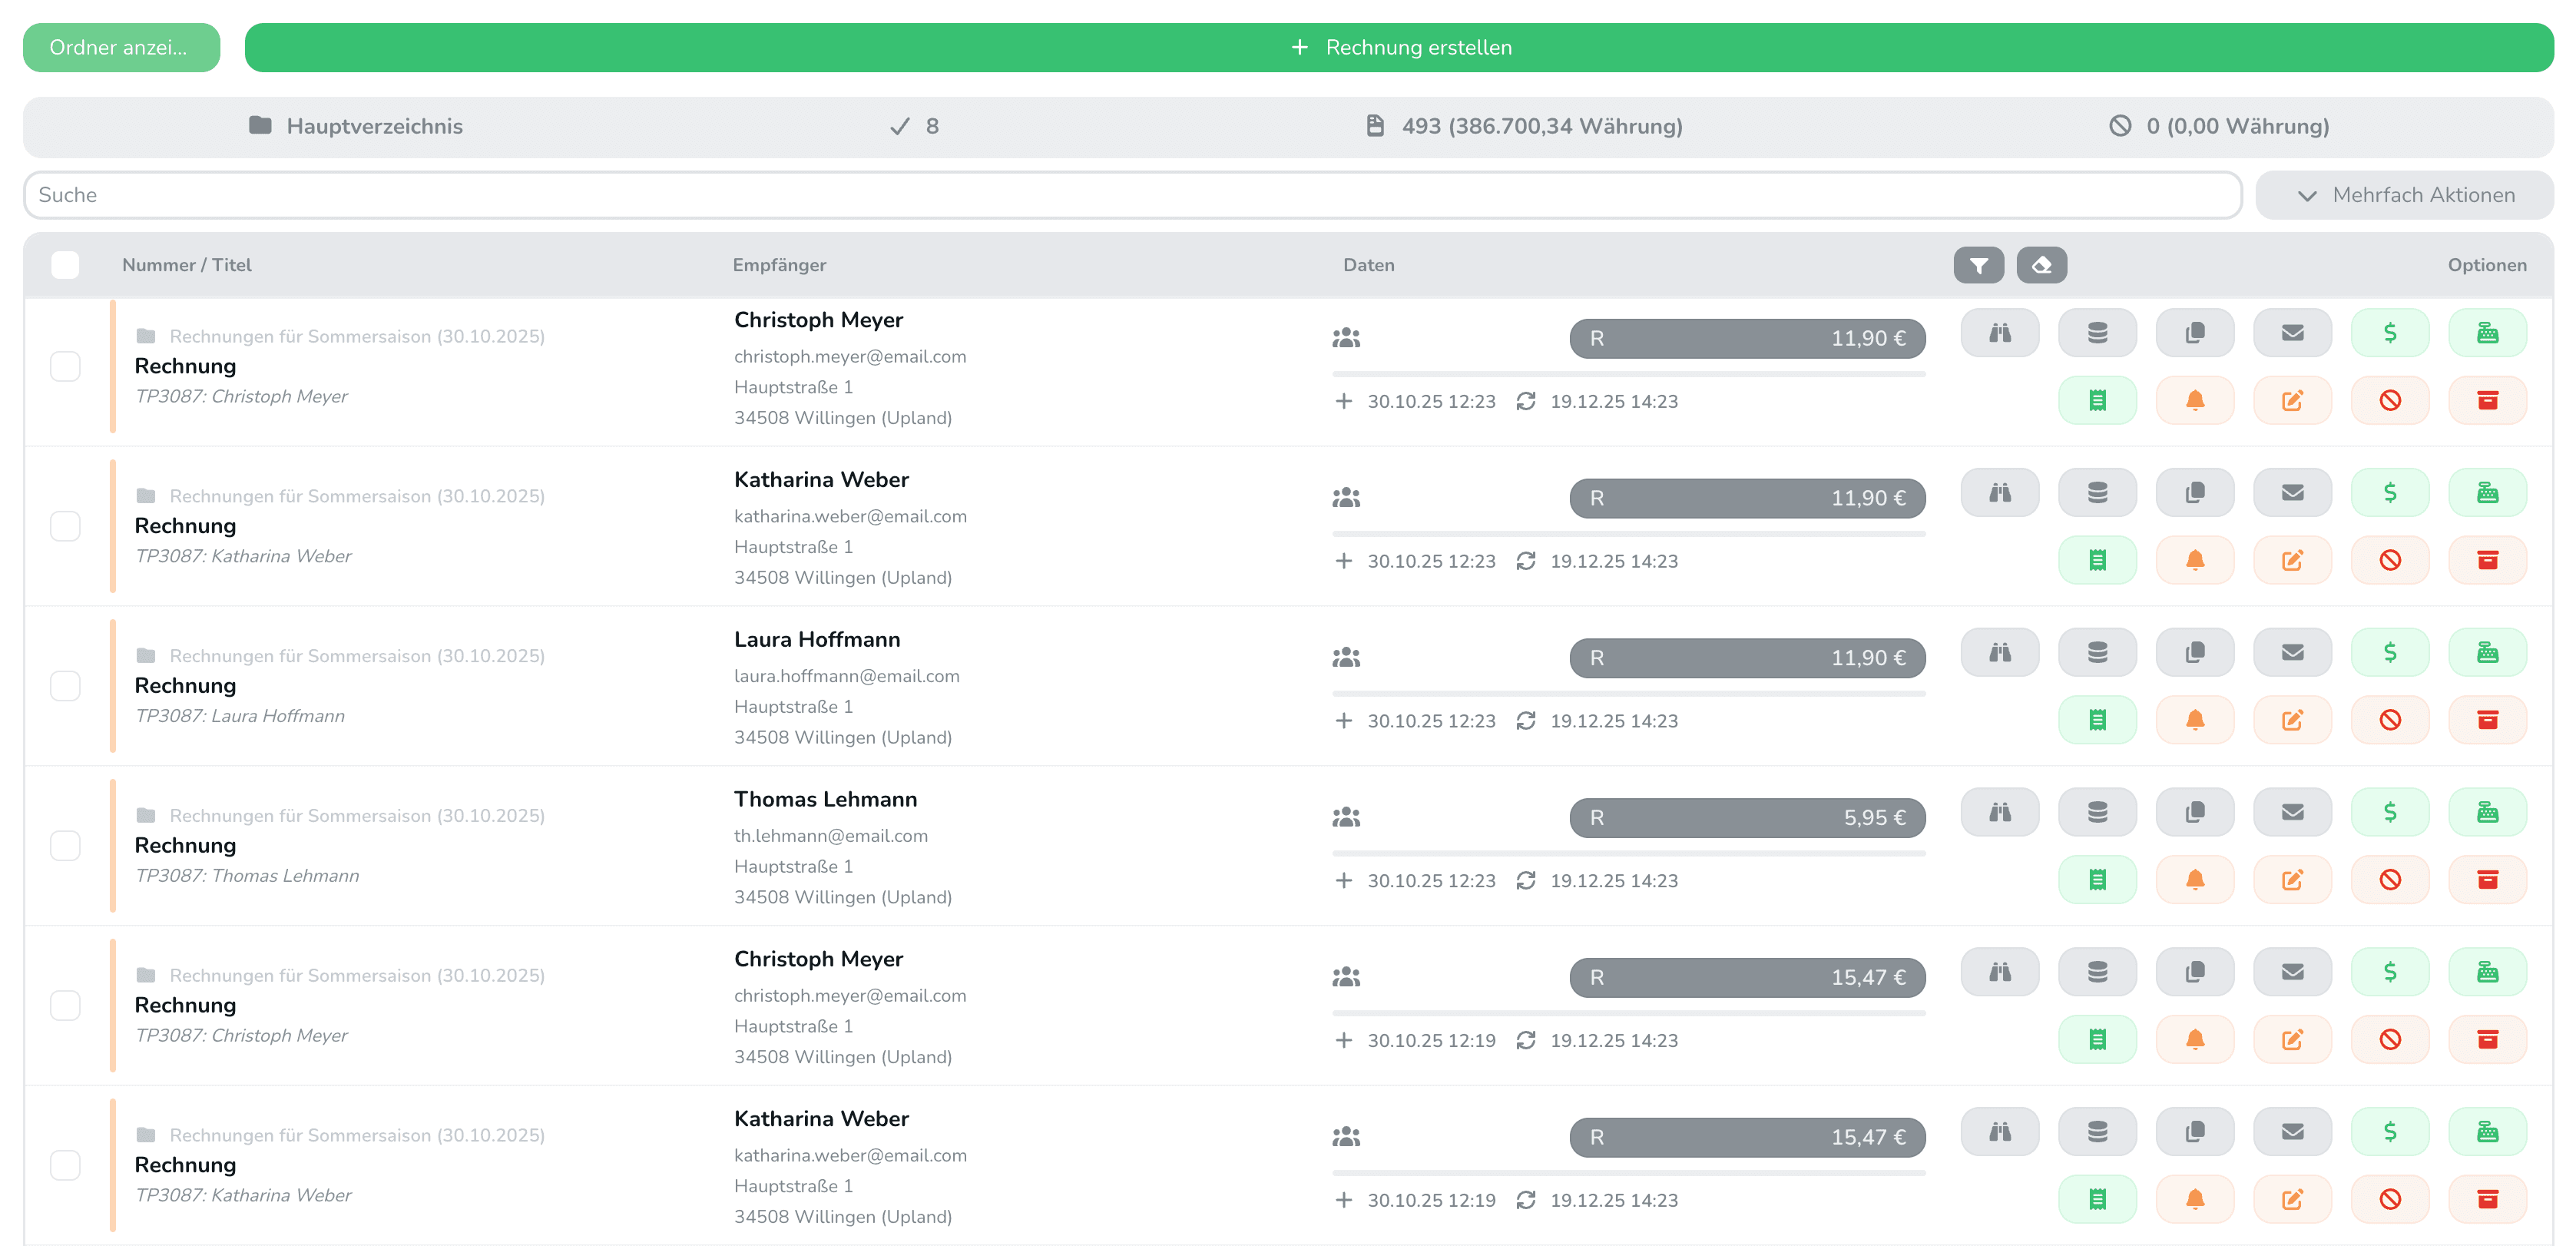Check the select-all checkbox in the header
The height and width of the screenshot is (1246, 2576).
pos(65,264)
